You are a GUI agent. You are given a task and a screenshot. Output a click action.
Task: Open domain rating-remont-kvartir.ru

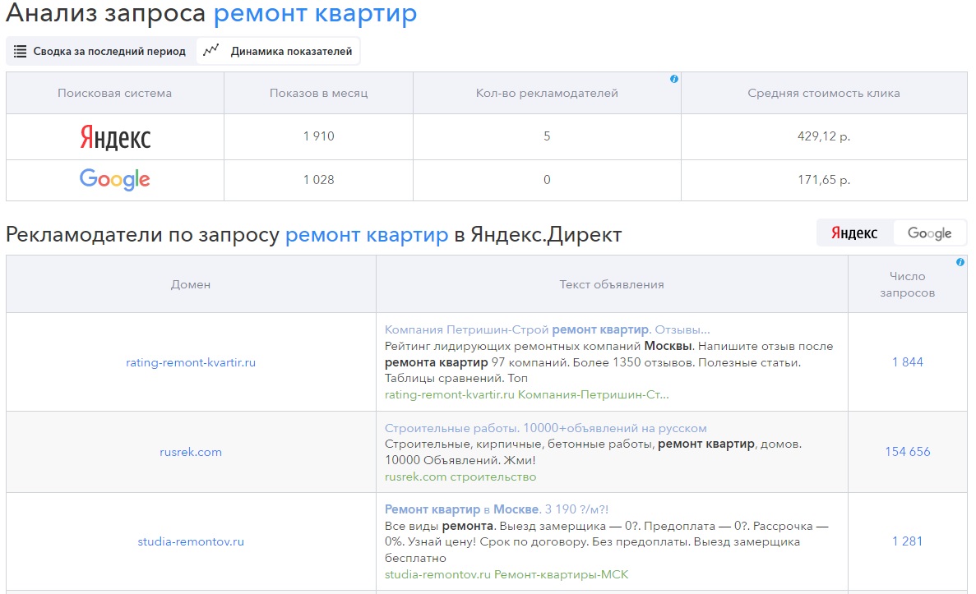coord(191,362)
